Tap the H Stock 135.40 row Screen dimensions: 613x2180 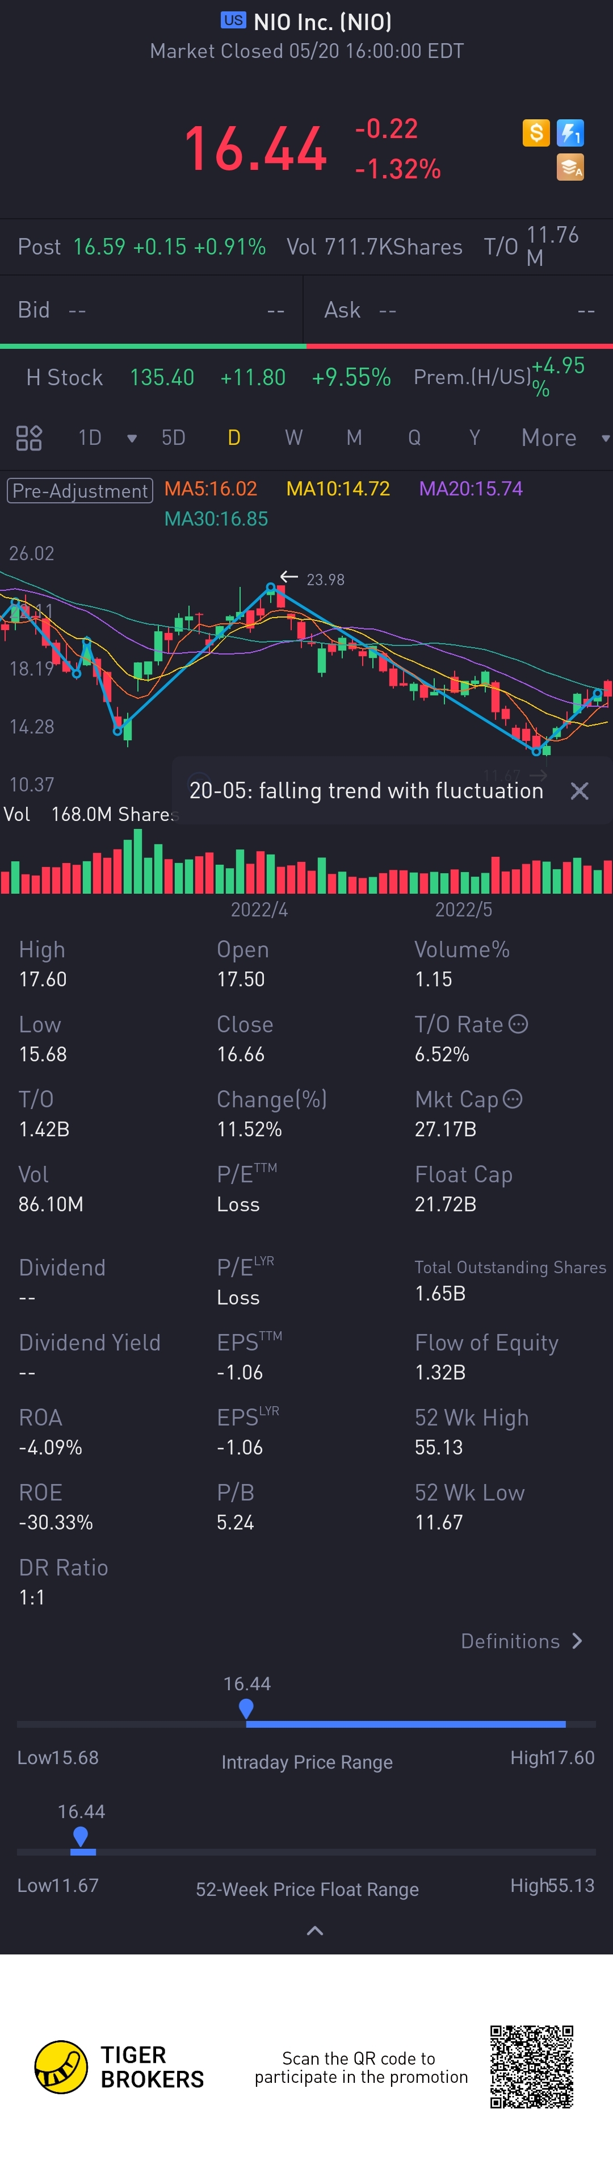[207, 377]
